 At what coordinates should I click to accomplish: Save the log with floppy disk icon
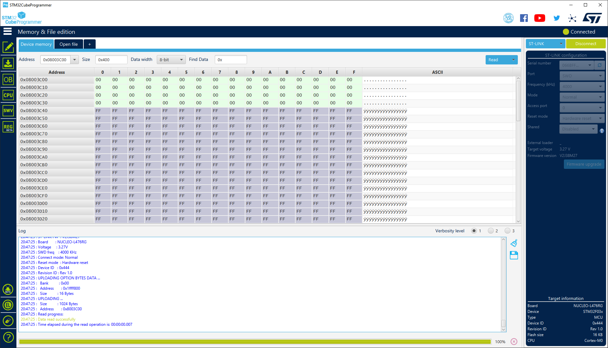(514, 256)
